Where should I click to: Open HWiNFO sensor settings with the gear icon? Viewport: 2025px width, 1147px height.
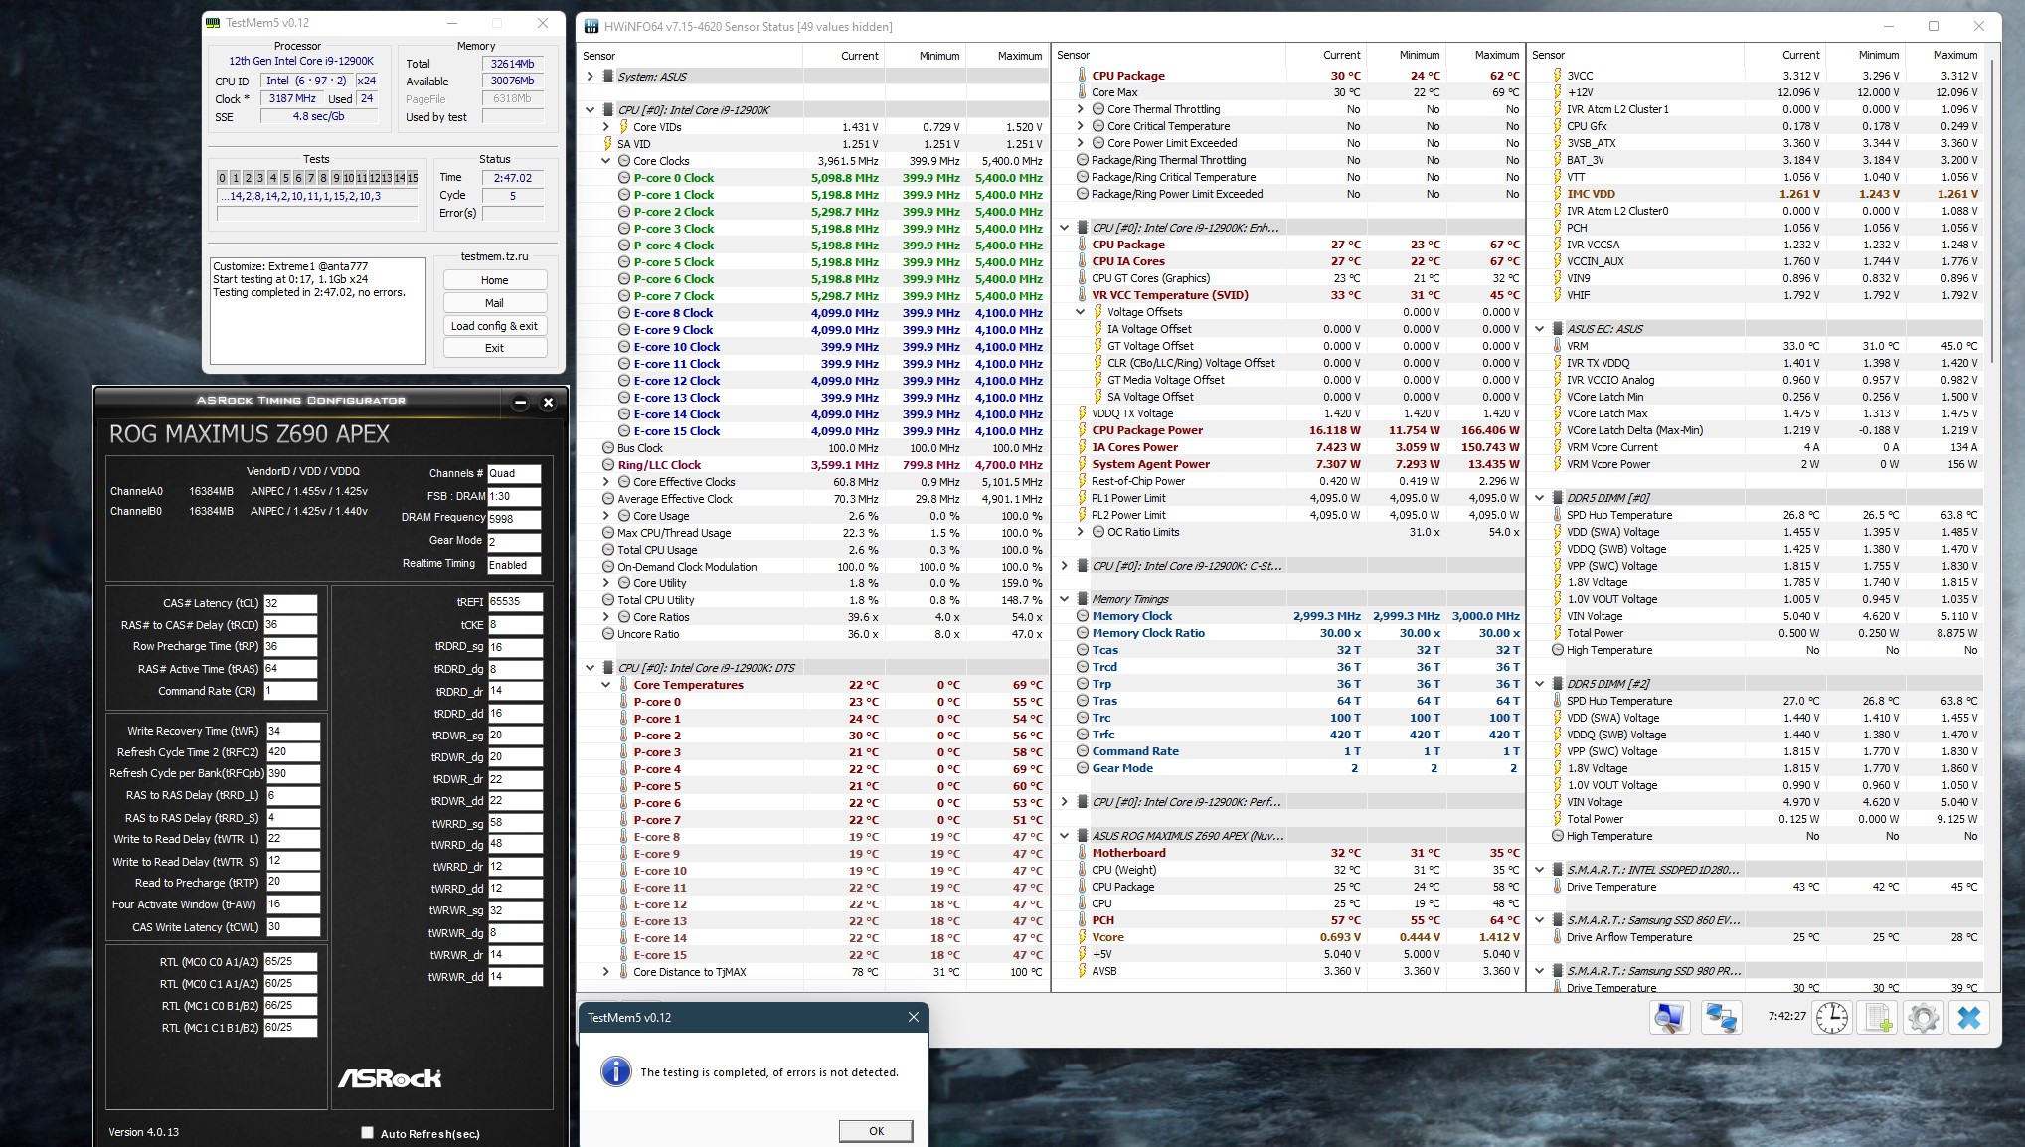[x=1924, y=1017]
